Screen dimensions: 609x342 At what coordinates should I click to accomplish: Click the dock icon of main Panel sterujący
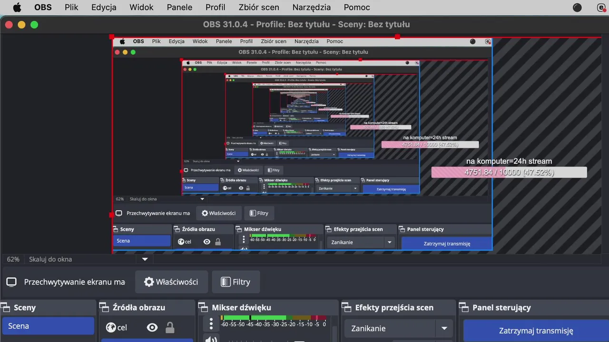click(465, 307)
